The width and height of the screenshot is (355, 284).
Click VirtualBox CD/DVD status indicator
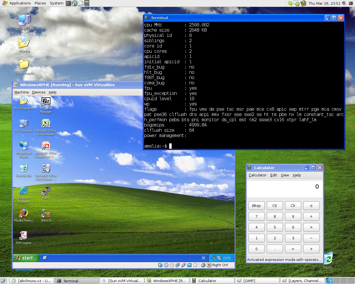click(x=166, y=265)
